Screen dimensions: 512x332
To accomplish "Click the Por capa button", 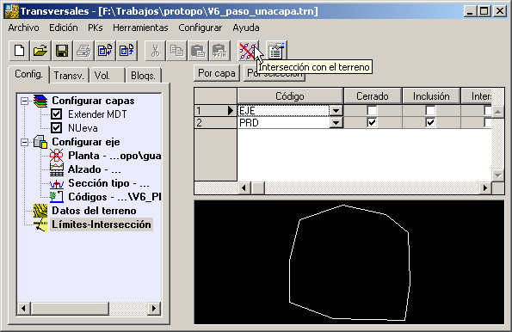I will coord(217,73).
